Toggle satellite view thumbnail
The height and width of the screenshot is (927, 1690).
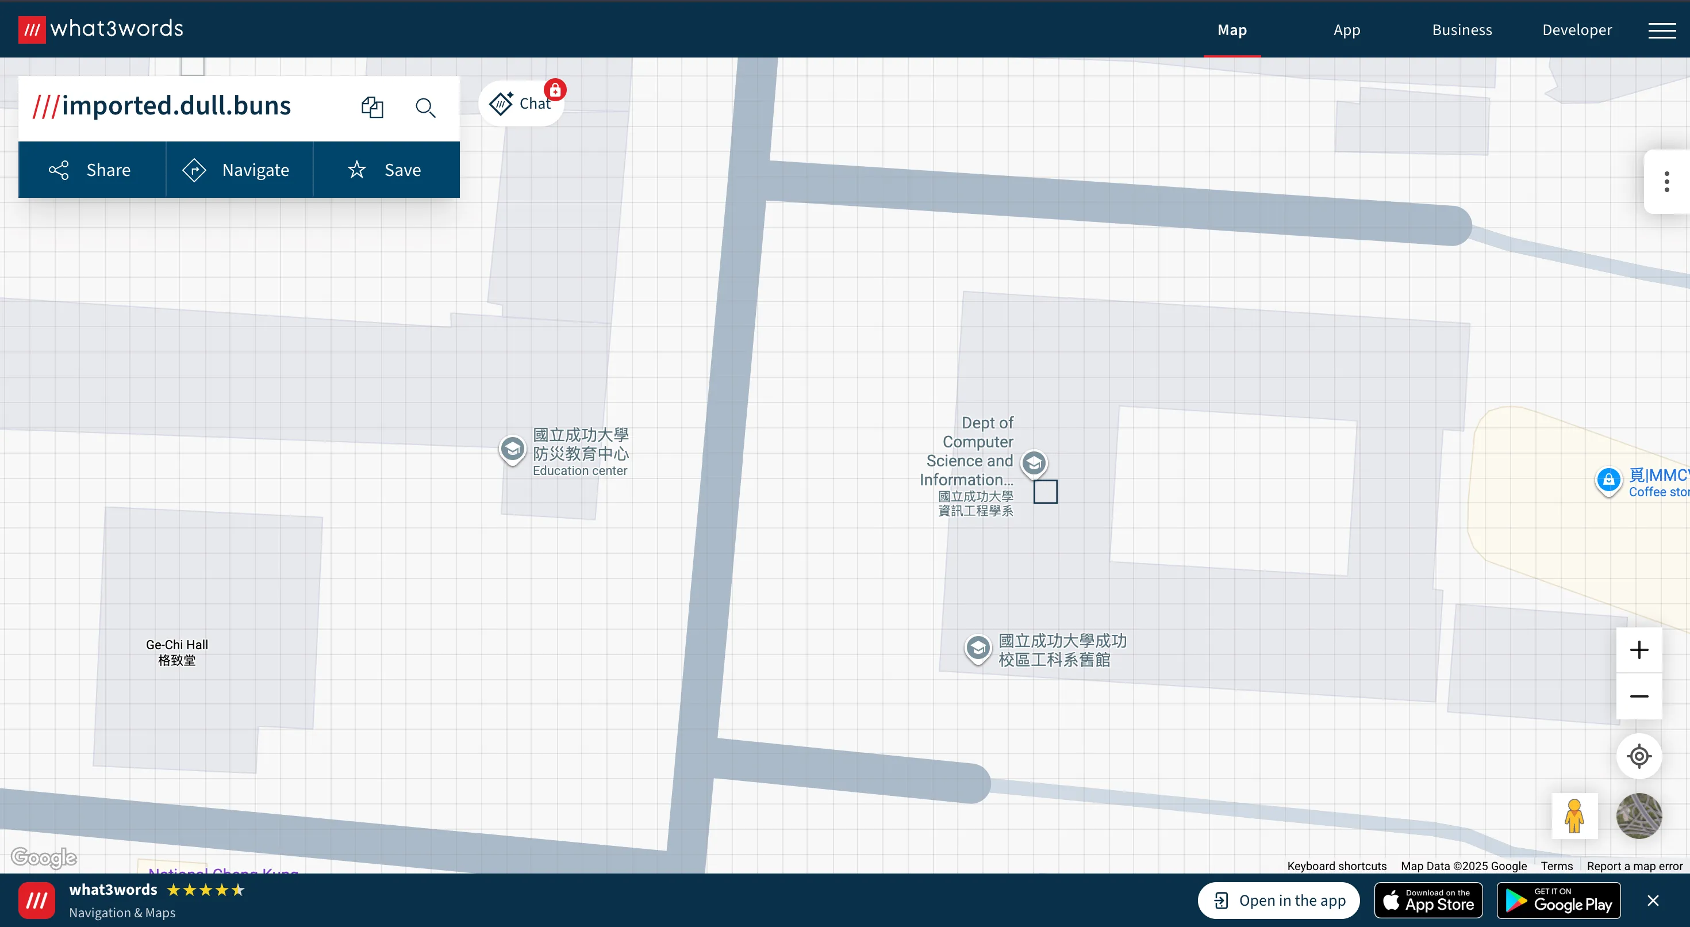click(1639, 815)
